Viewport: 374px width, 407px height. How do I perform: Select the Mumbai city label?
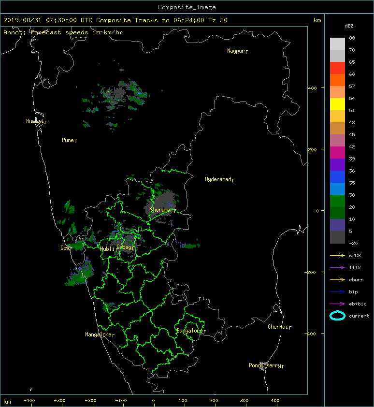tap(36, 121)
